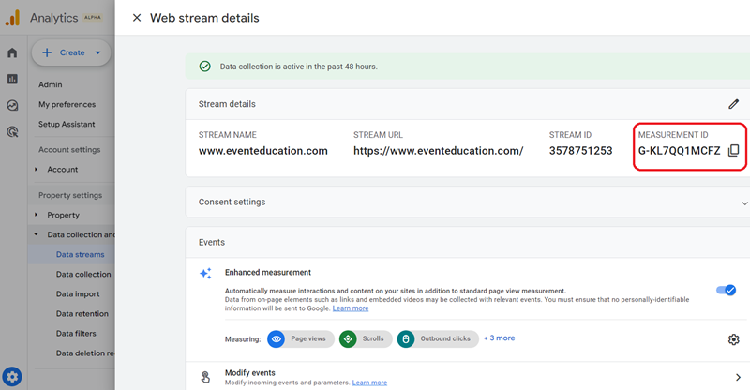This screenshot has height=390, width=750.
Task: Click stream ID 3578751253
Action: [580, 151]
